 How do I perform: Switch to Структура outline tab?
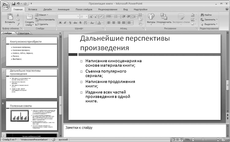pos(23,33)
